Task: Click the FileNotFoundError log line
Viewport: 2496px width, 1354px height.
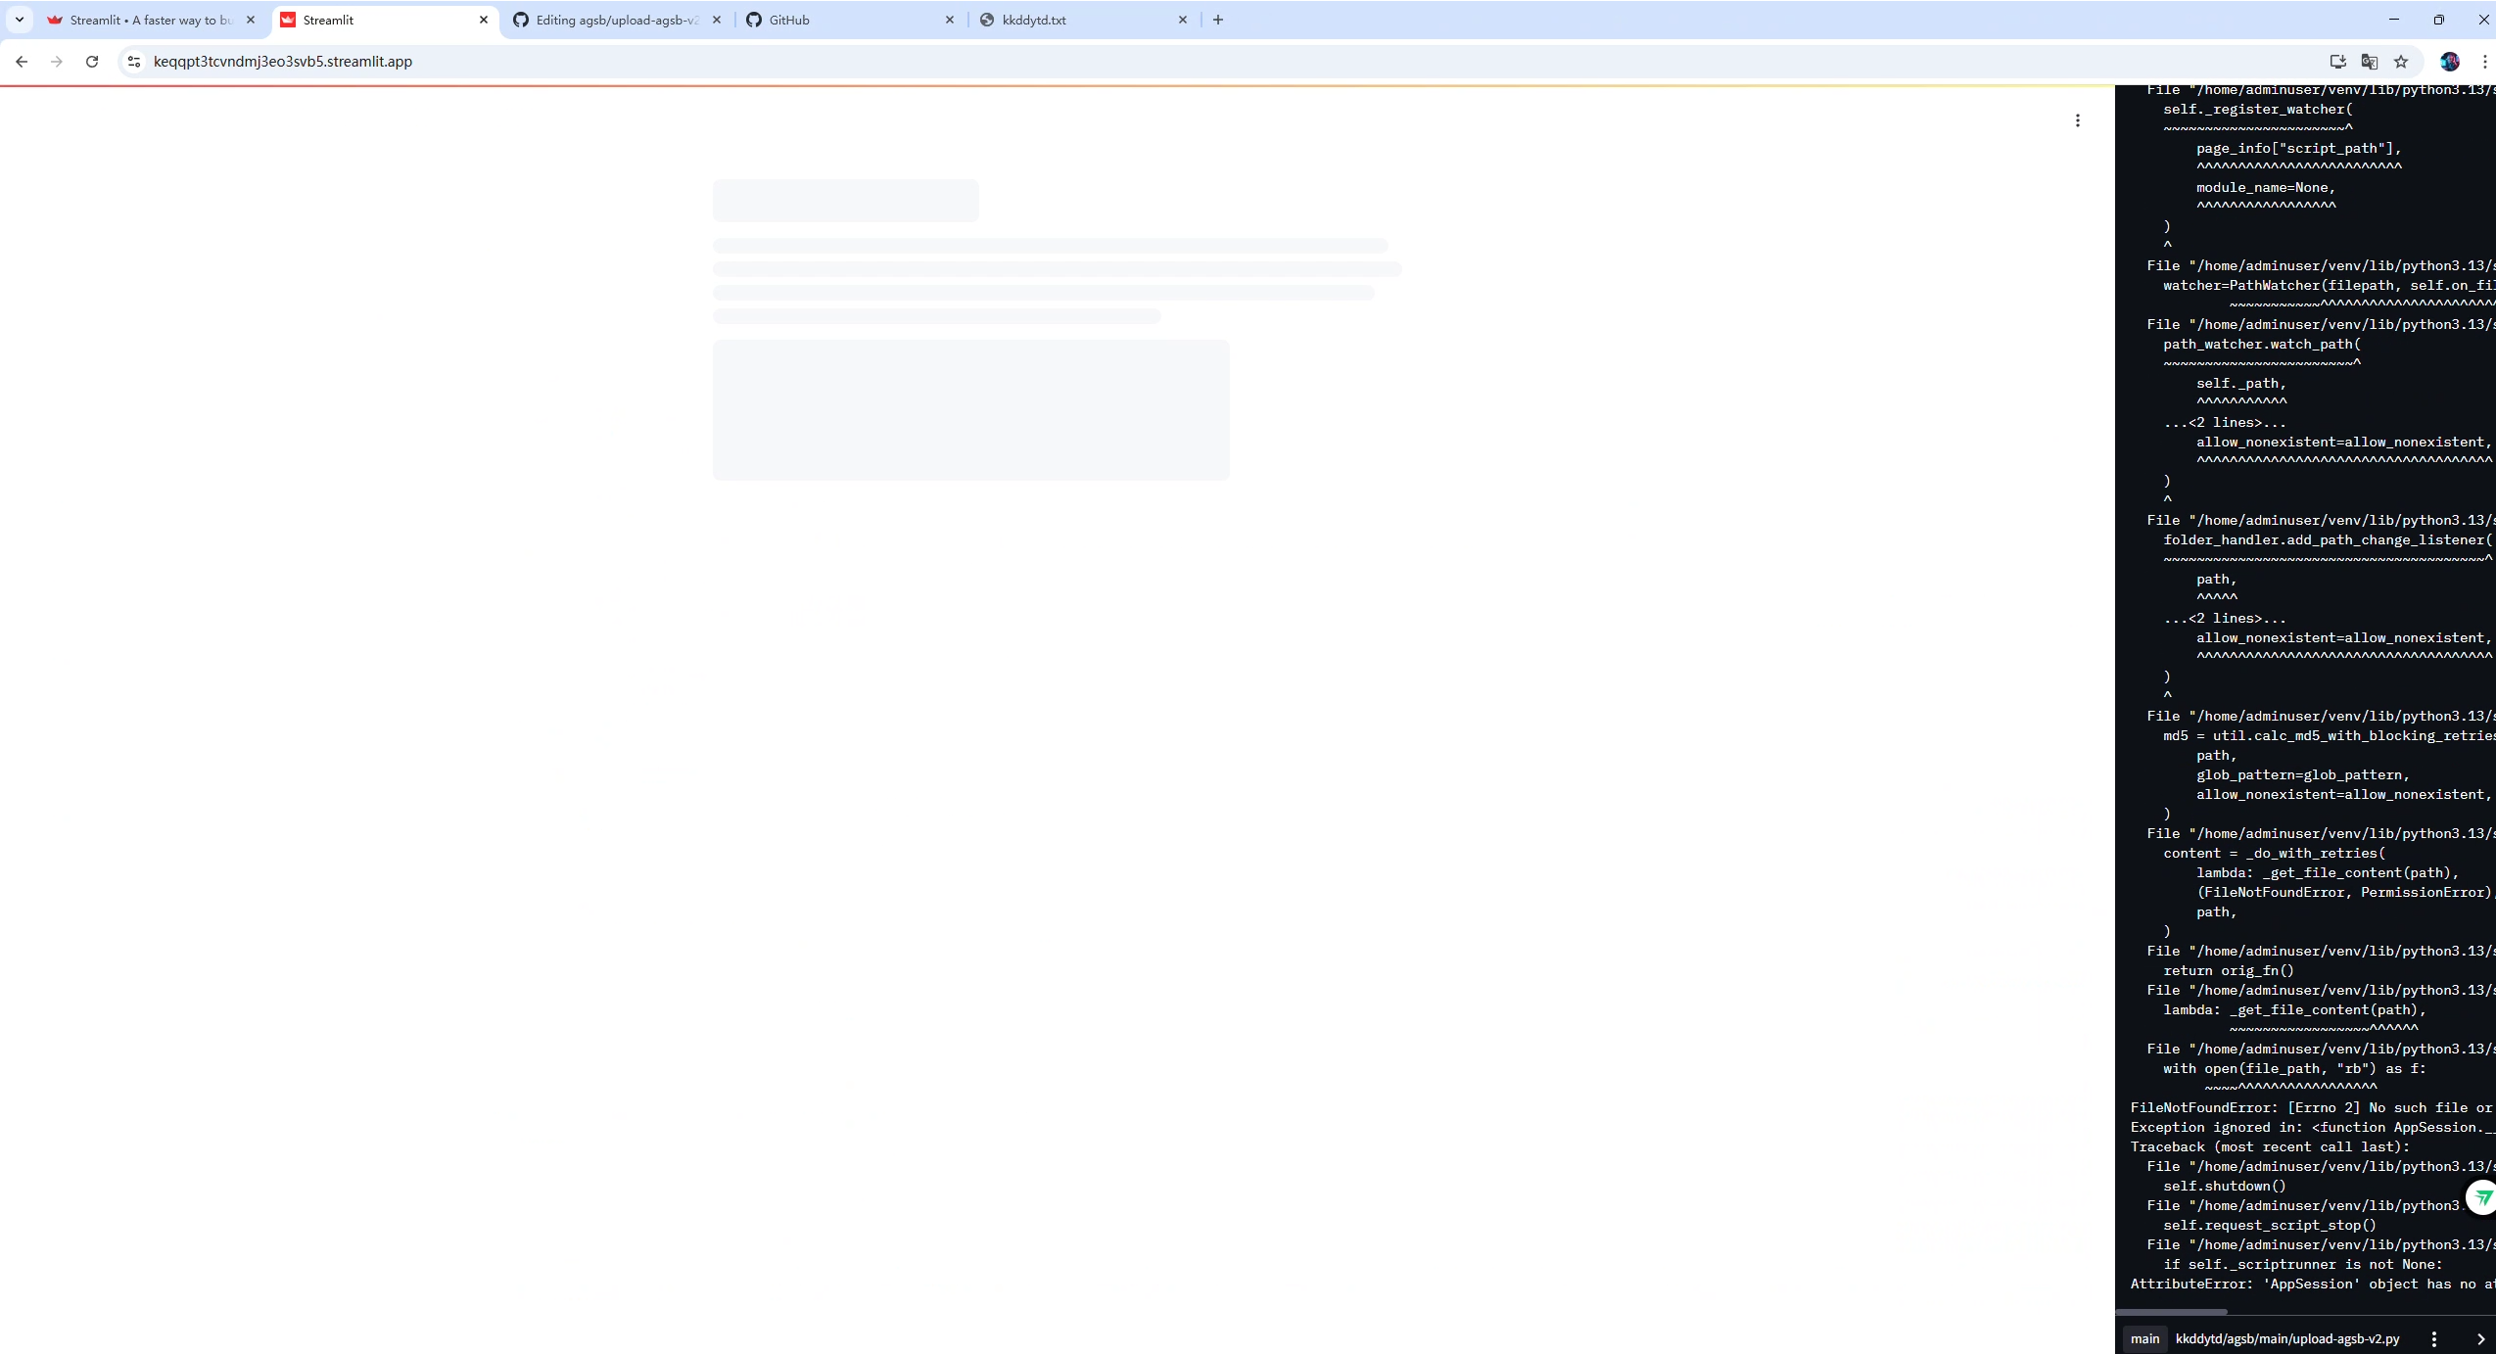Action: tap(2312, 1107)
